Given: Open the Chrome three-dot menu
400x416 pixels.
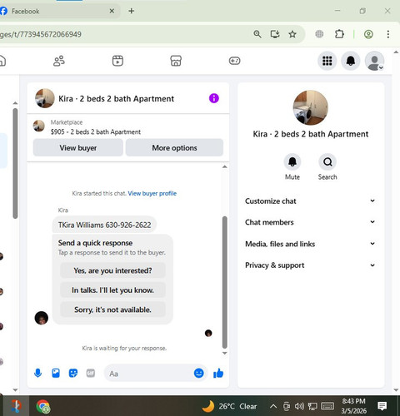Looking at the screenshot, I should point(388,34).
